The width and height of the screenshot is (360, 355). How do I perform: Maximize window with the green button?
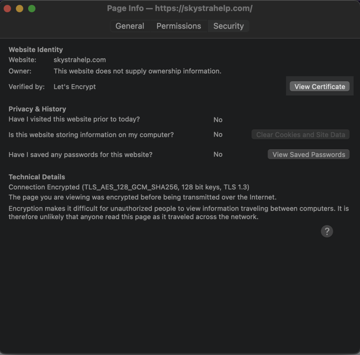pos(32,8)
